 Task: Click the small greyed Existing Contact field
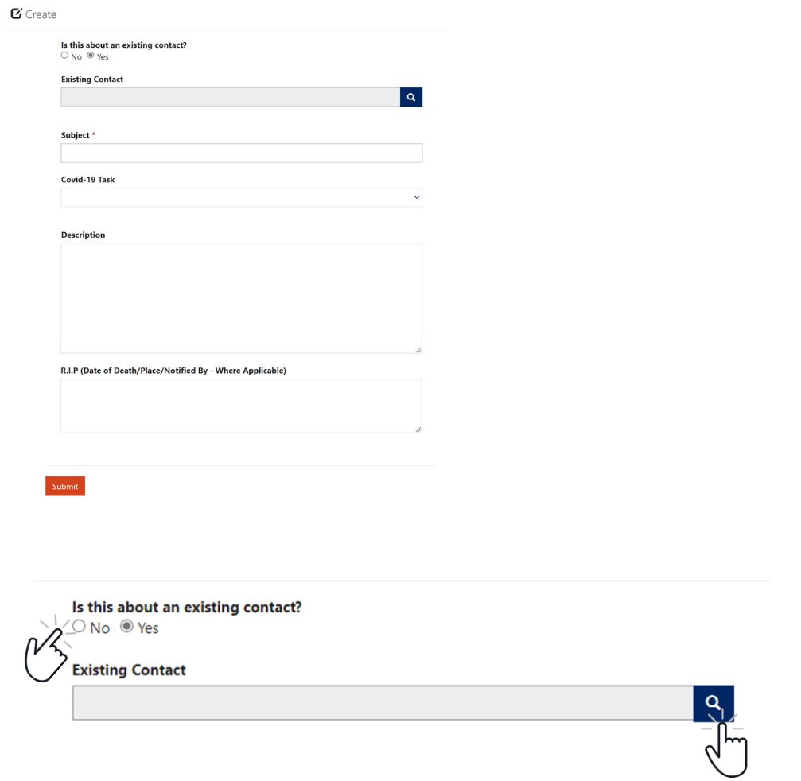[x=231, y=97]
